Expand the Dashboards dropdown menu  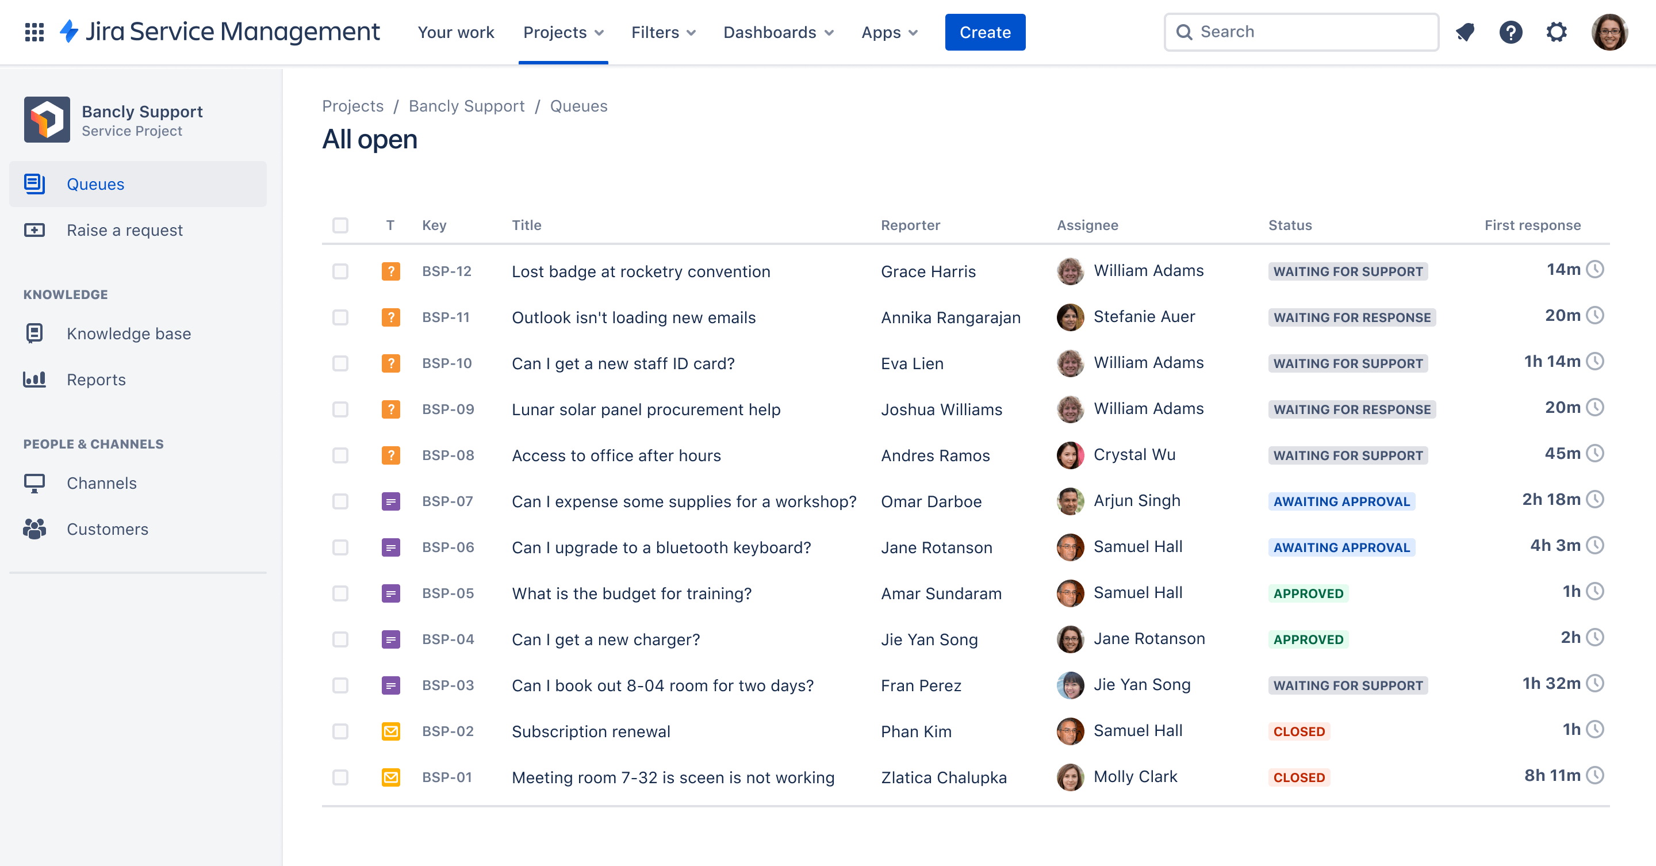779,32
